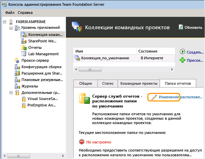Click the green plus Присое... icon
Viewport: 205px width, 159px height.
[x=183, y=60]
